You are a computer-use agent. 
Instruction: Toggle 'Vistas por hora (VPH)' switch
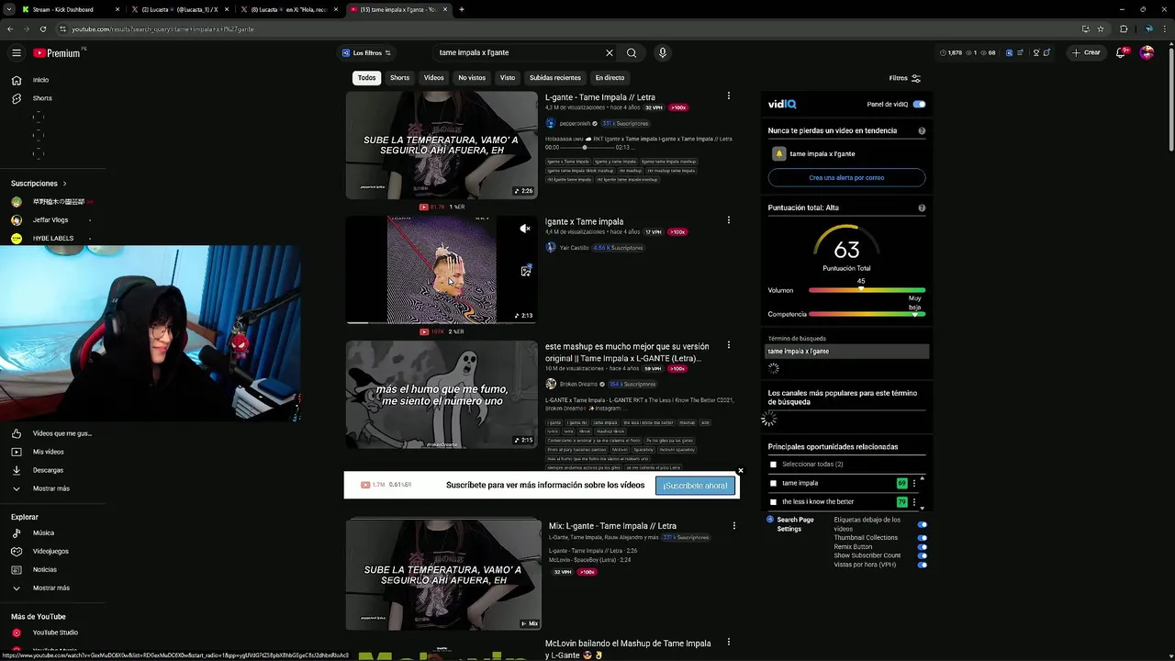(x=922, y=565)
